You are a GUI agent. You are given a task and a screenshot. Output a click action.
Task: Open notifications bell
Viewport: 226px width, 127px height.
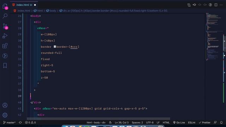(221, 122)
